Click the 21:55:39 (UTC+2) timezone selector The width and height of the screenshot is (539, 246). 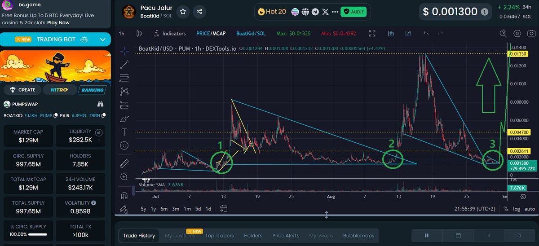pyautogui.click(x=474, y=209)
